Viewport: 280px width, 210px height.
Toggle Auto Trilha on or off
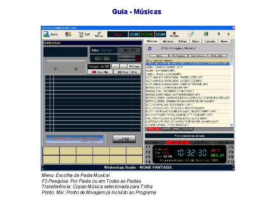pos(127,72)
